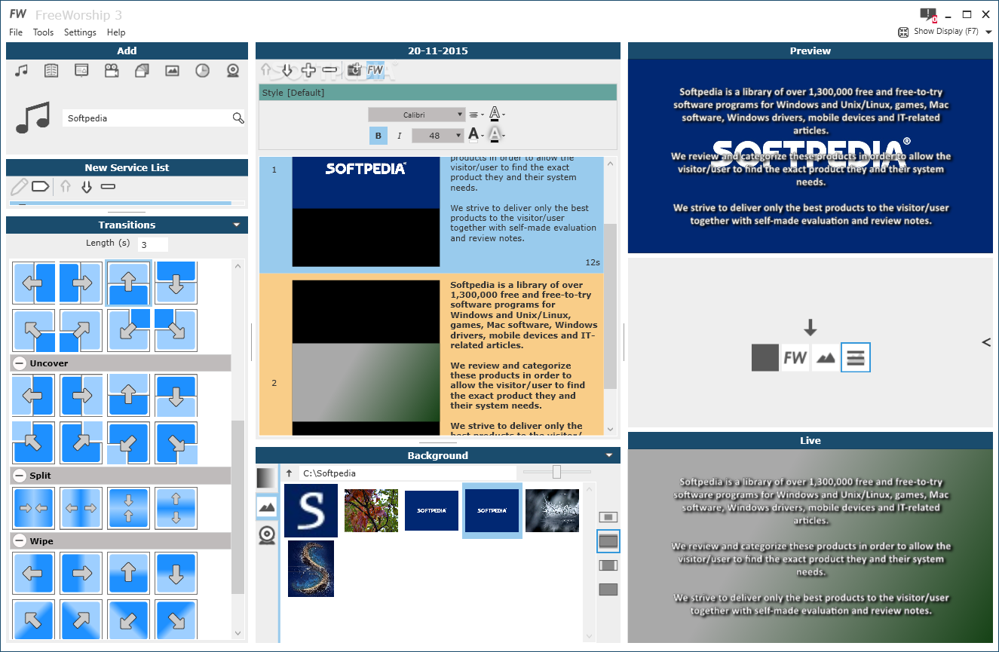Remove service item with minus icon
This screenshot has width=999, height=652.
pos(108,186)
